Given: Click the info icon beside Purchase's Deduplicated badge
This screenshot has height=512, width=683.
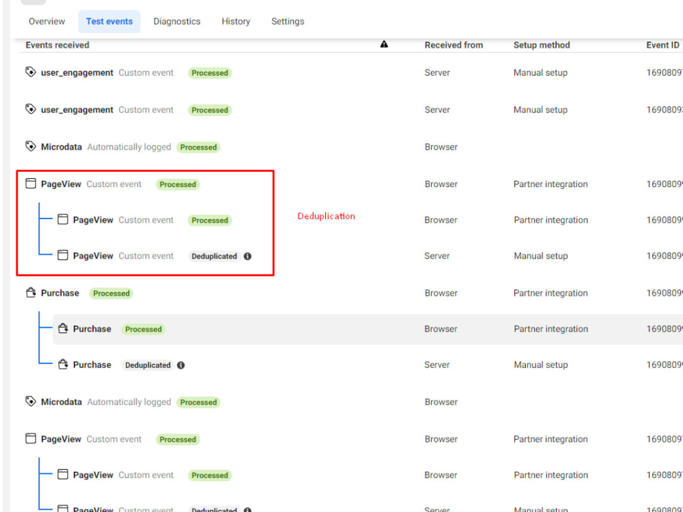Looking at the screenshot, I should [x=180, y=365].
